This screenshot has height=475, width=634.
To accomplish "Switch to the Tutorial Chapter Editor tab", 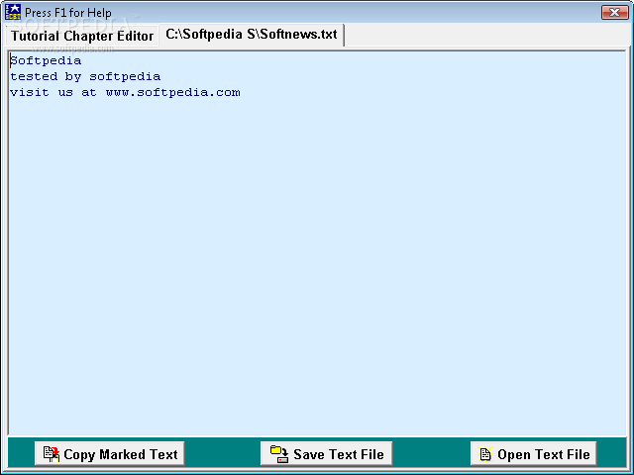I will (82, 36).
